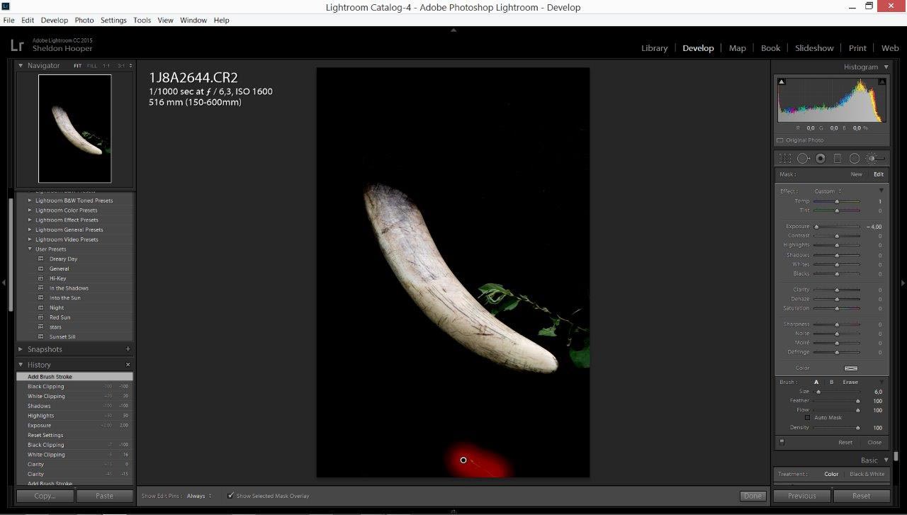Select the Spot Removal tool

[803, 159]
